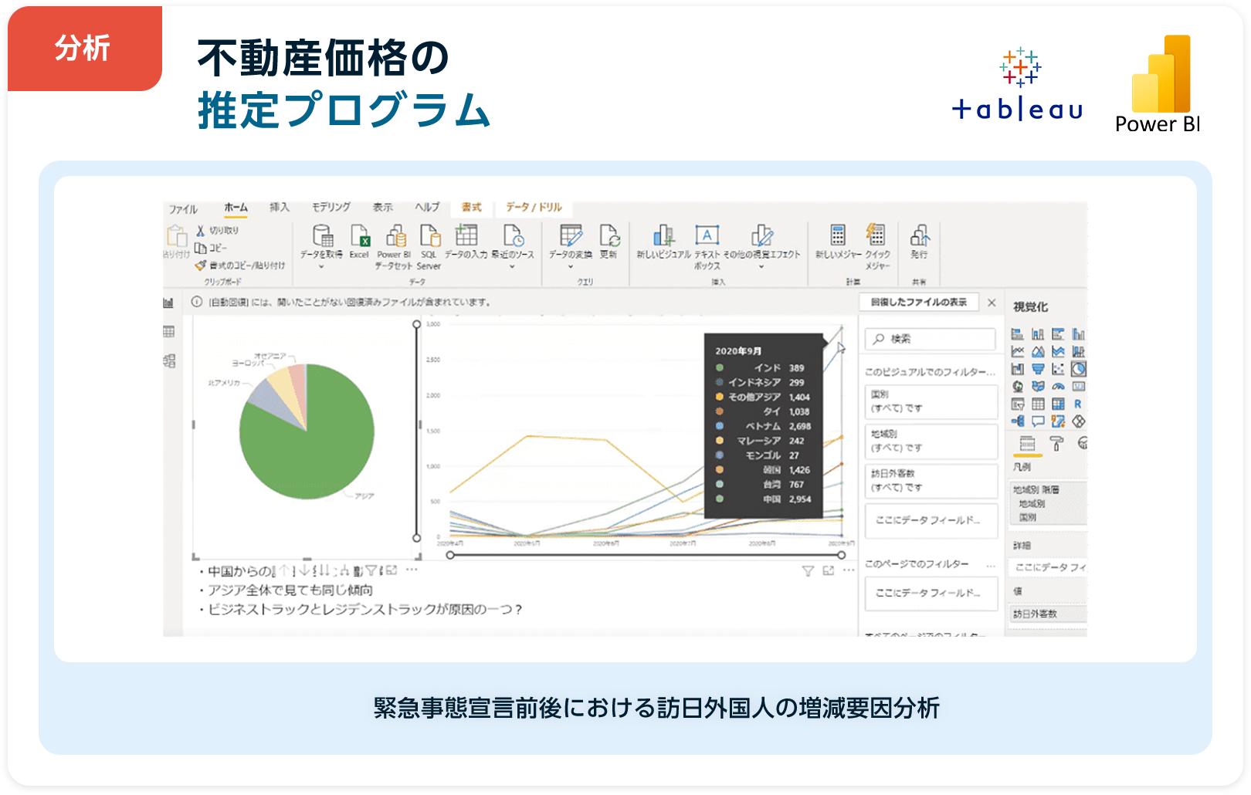Expand the その他の視覚エフェクト dropdown arrow
The height and width of the screenshot is (795, 1251).
761,266
